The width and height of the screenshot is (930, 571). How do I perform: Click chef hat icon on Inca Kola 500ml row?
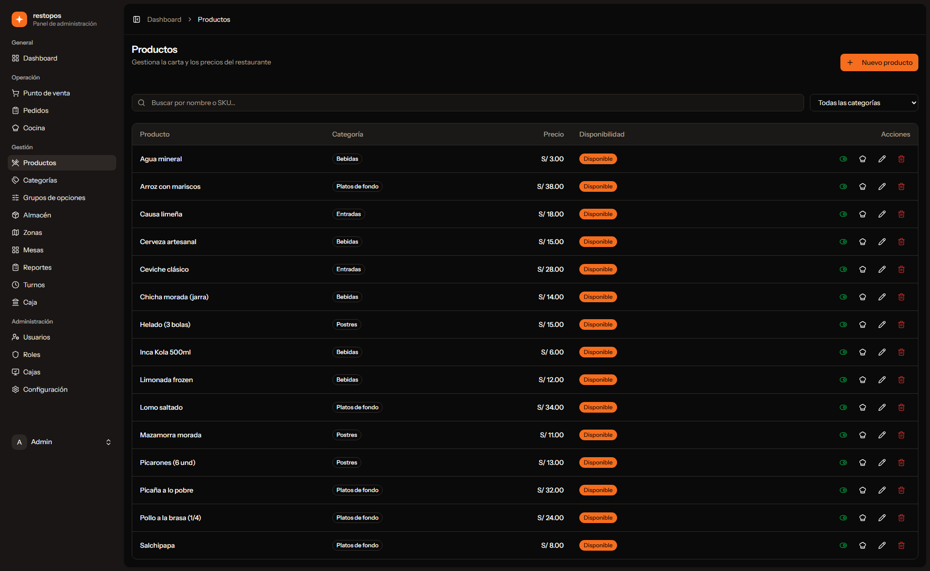coord(863,352)
